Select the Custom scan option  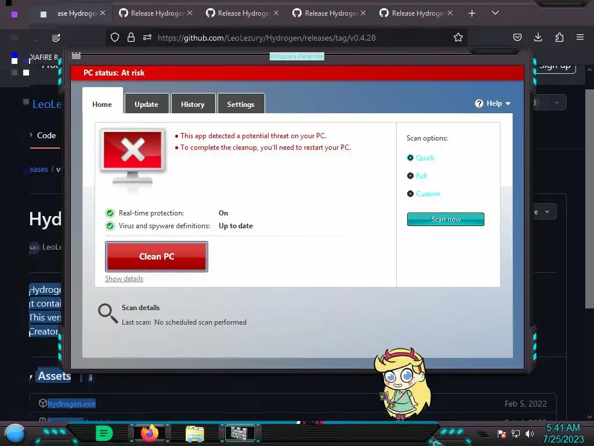point(423,194)
